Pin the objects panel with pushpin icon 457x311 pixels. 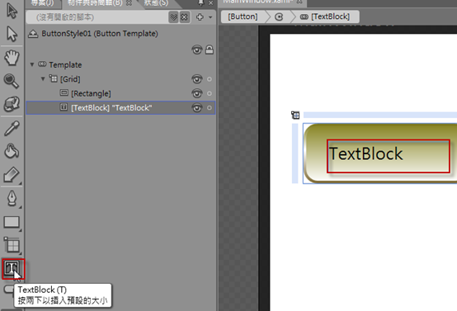tap(200, 3)
